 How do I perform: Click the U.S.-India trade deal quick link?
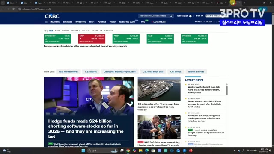[x=153, y=72]
